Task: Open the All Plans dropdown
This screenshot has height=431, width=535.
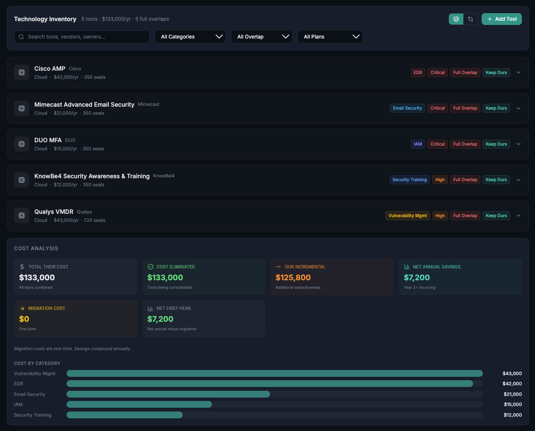Action: 330,37
